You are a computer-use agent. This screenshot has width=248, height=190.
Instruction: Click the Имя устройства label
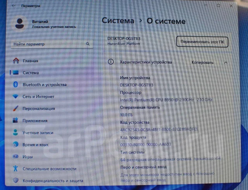[x=135, y=78]
